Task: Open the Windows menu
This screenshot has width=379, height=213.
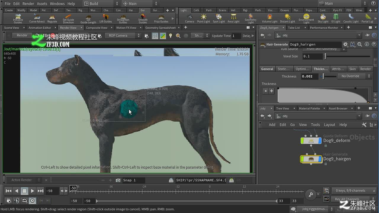Action: (57, 4)
